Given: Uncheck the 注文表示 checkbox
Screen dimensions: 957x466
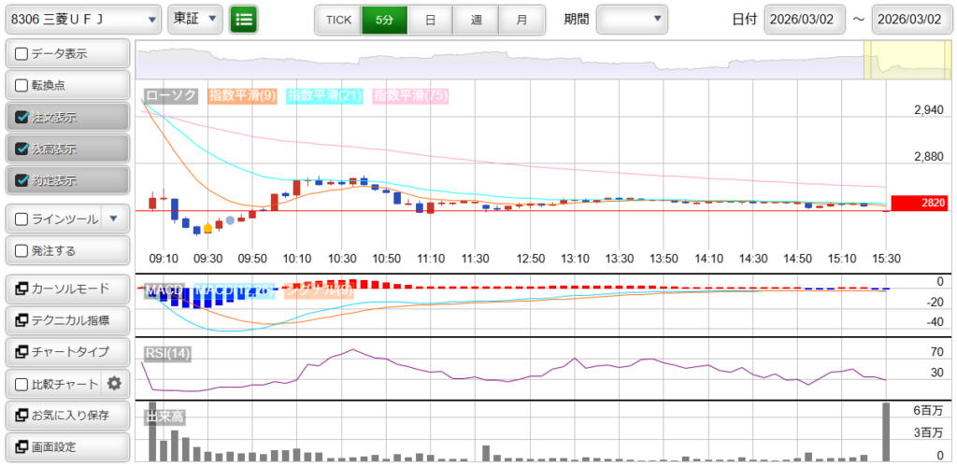Looking at the screenshot, I should (x=22, y=118).
